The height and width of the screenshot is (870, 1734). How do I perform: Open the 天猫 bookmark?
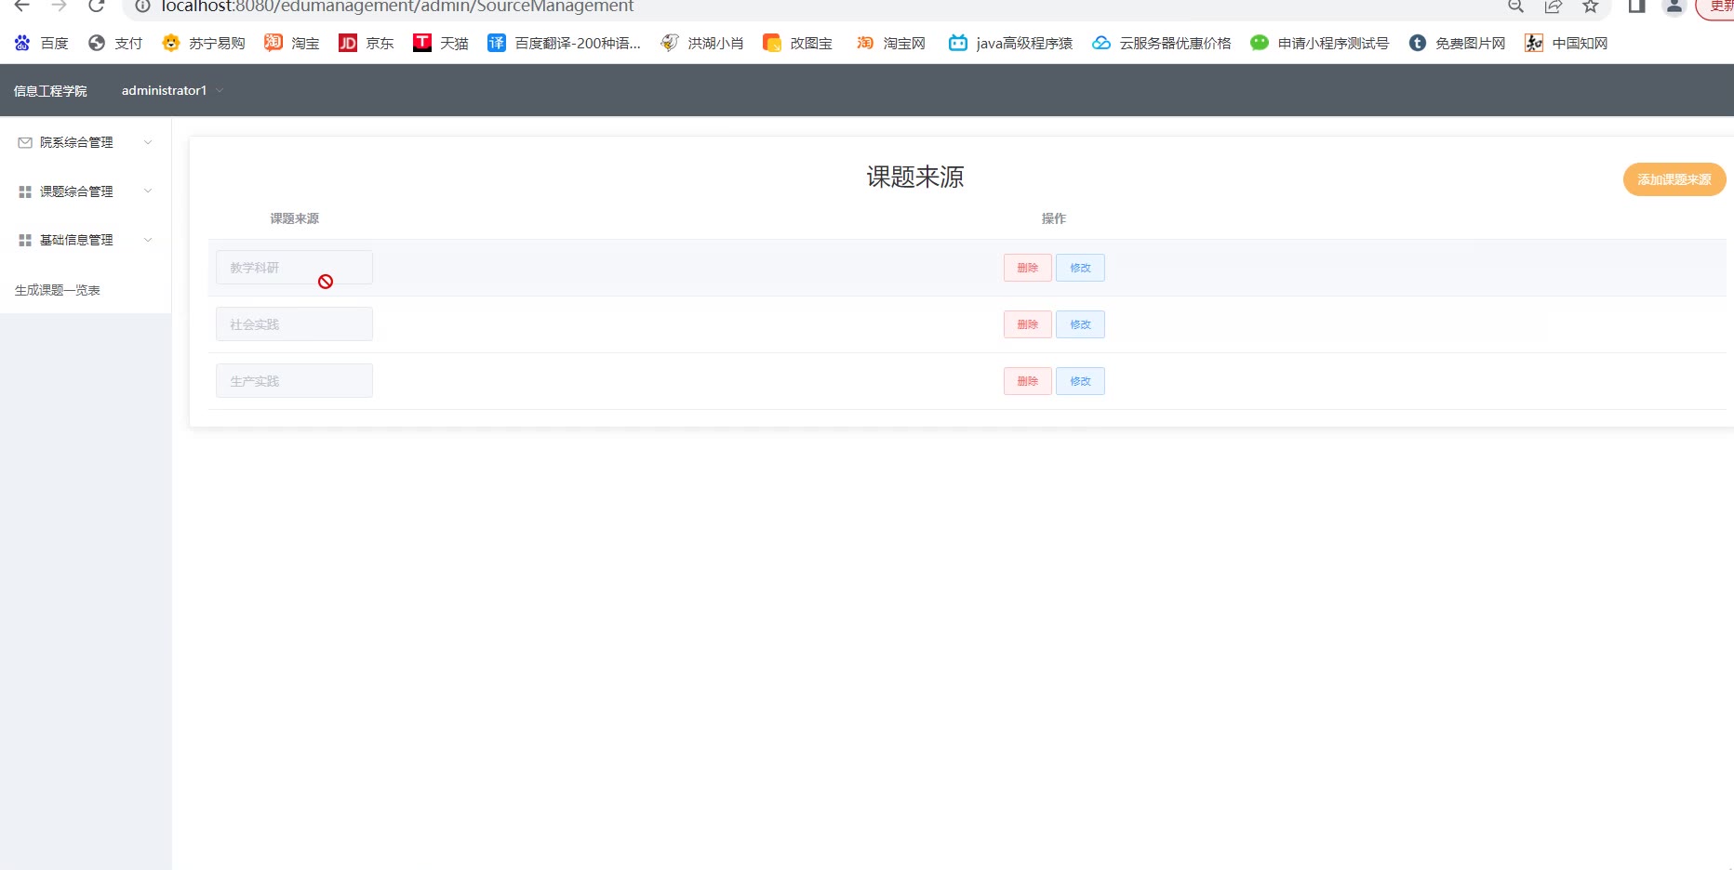click(x=441, y=43)
